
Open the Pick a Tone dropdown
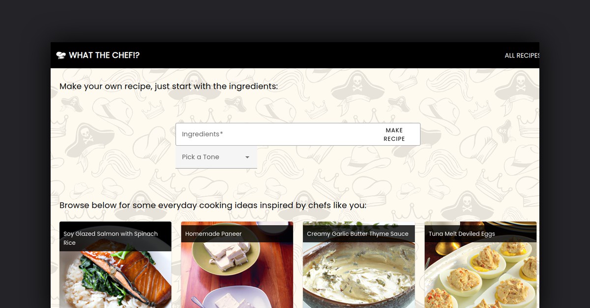click(x=216, y=157)
